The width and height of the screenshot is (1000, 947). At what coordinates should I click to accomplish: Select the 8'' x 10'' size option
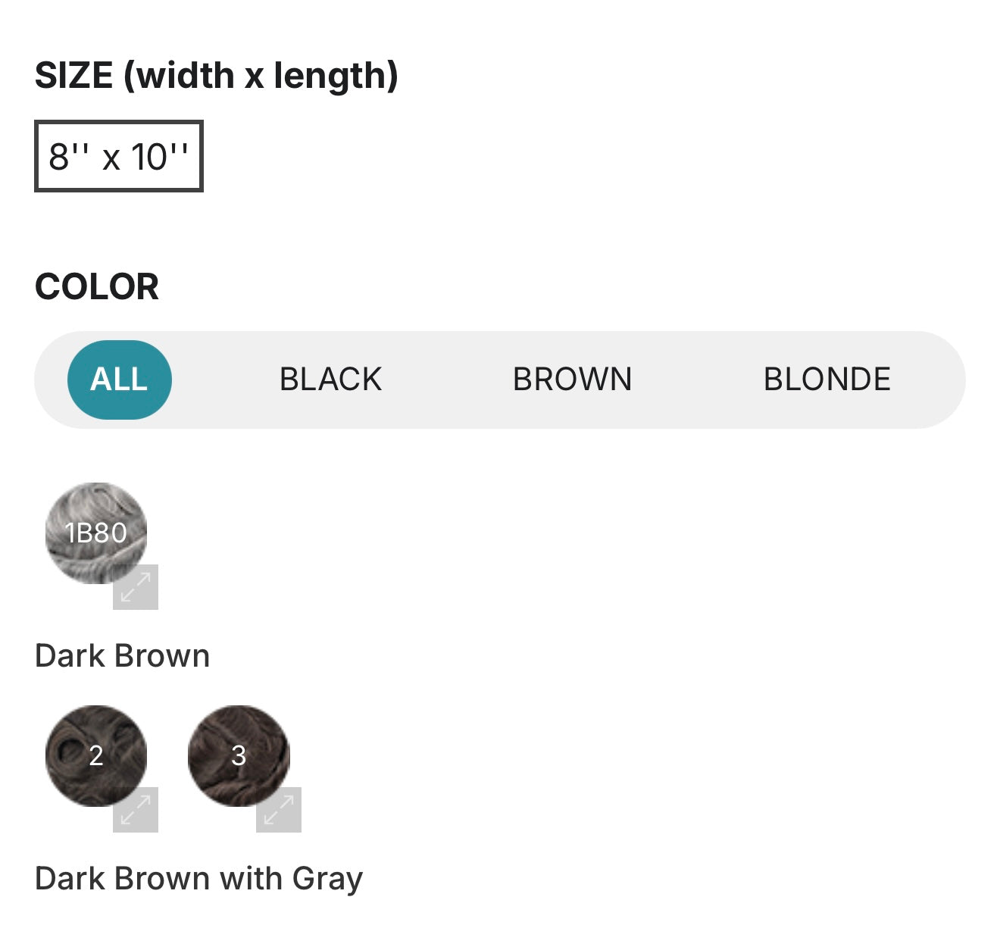[118, 156]
